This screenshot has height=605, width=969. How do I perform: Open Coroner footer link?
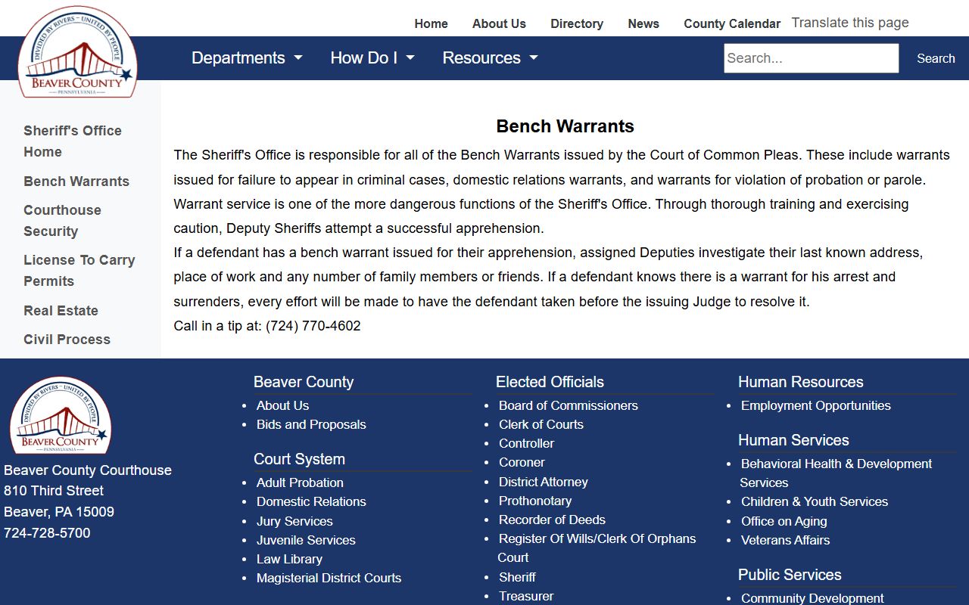click(522, 462)
